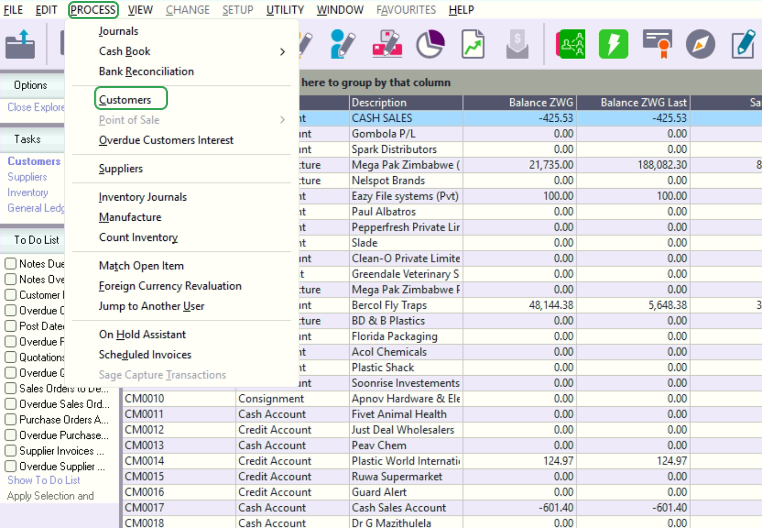Tick the Post Dated checkbox
Viewport: 762px width, 528px height.
point(10,325)
